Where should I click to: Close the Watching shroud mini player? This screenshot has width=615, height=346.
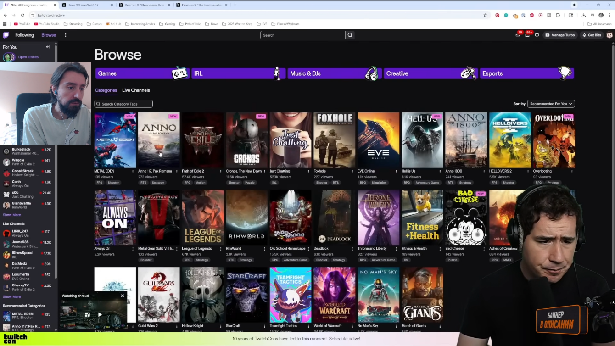pos(123,296)
